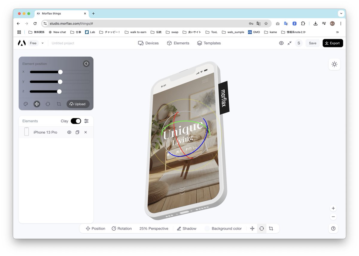The width and height of the screenshot is (359, 256).
Task: Open help with the question mark icon
Action: [x=333, y=229]
